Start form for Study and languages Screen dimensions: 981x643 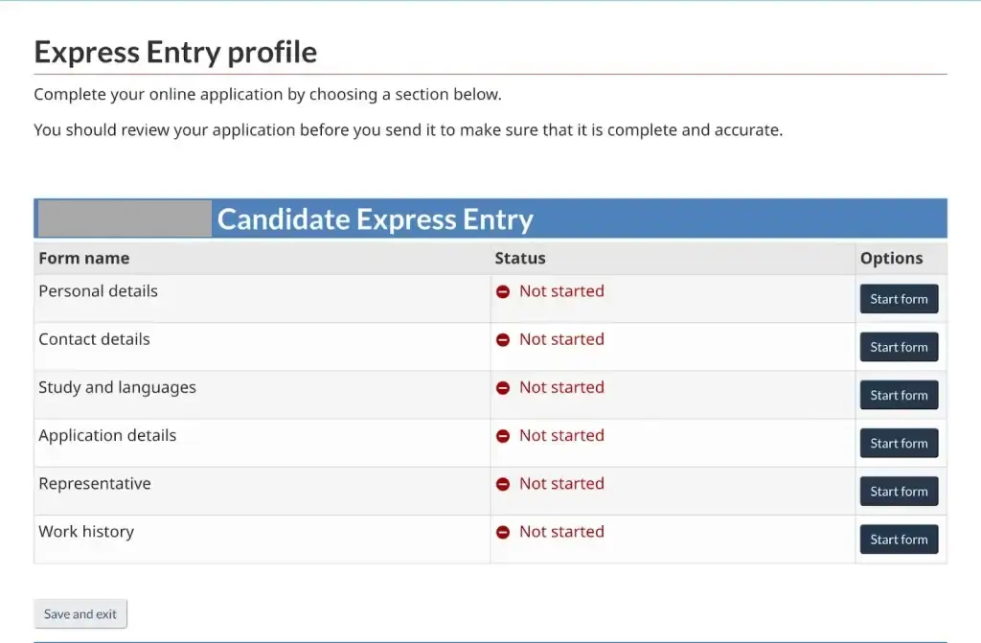899,394
